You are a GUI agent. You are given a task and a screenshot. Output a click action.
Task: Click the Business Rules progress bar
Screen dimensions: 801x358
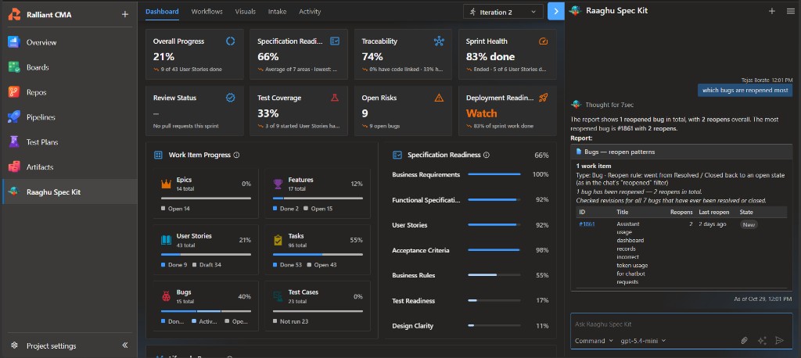click(x=494, y=275)
